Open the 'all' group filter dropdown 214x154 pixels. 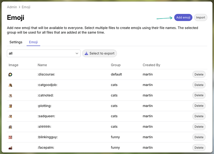point(44,53)
